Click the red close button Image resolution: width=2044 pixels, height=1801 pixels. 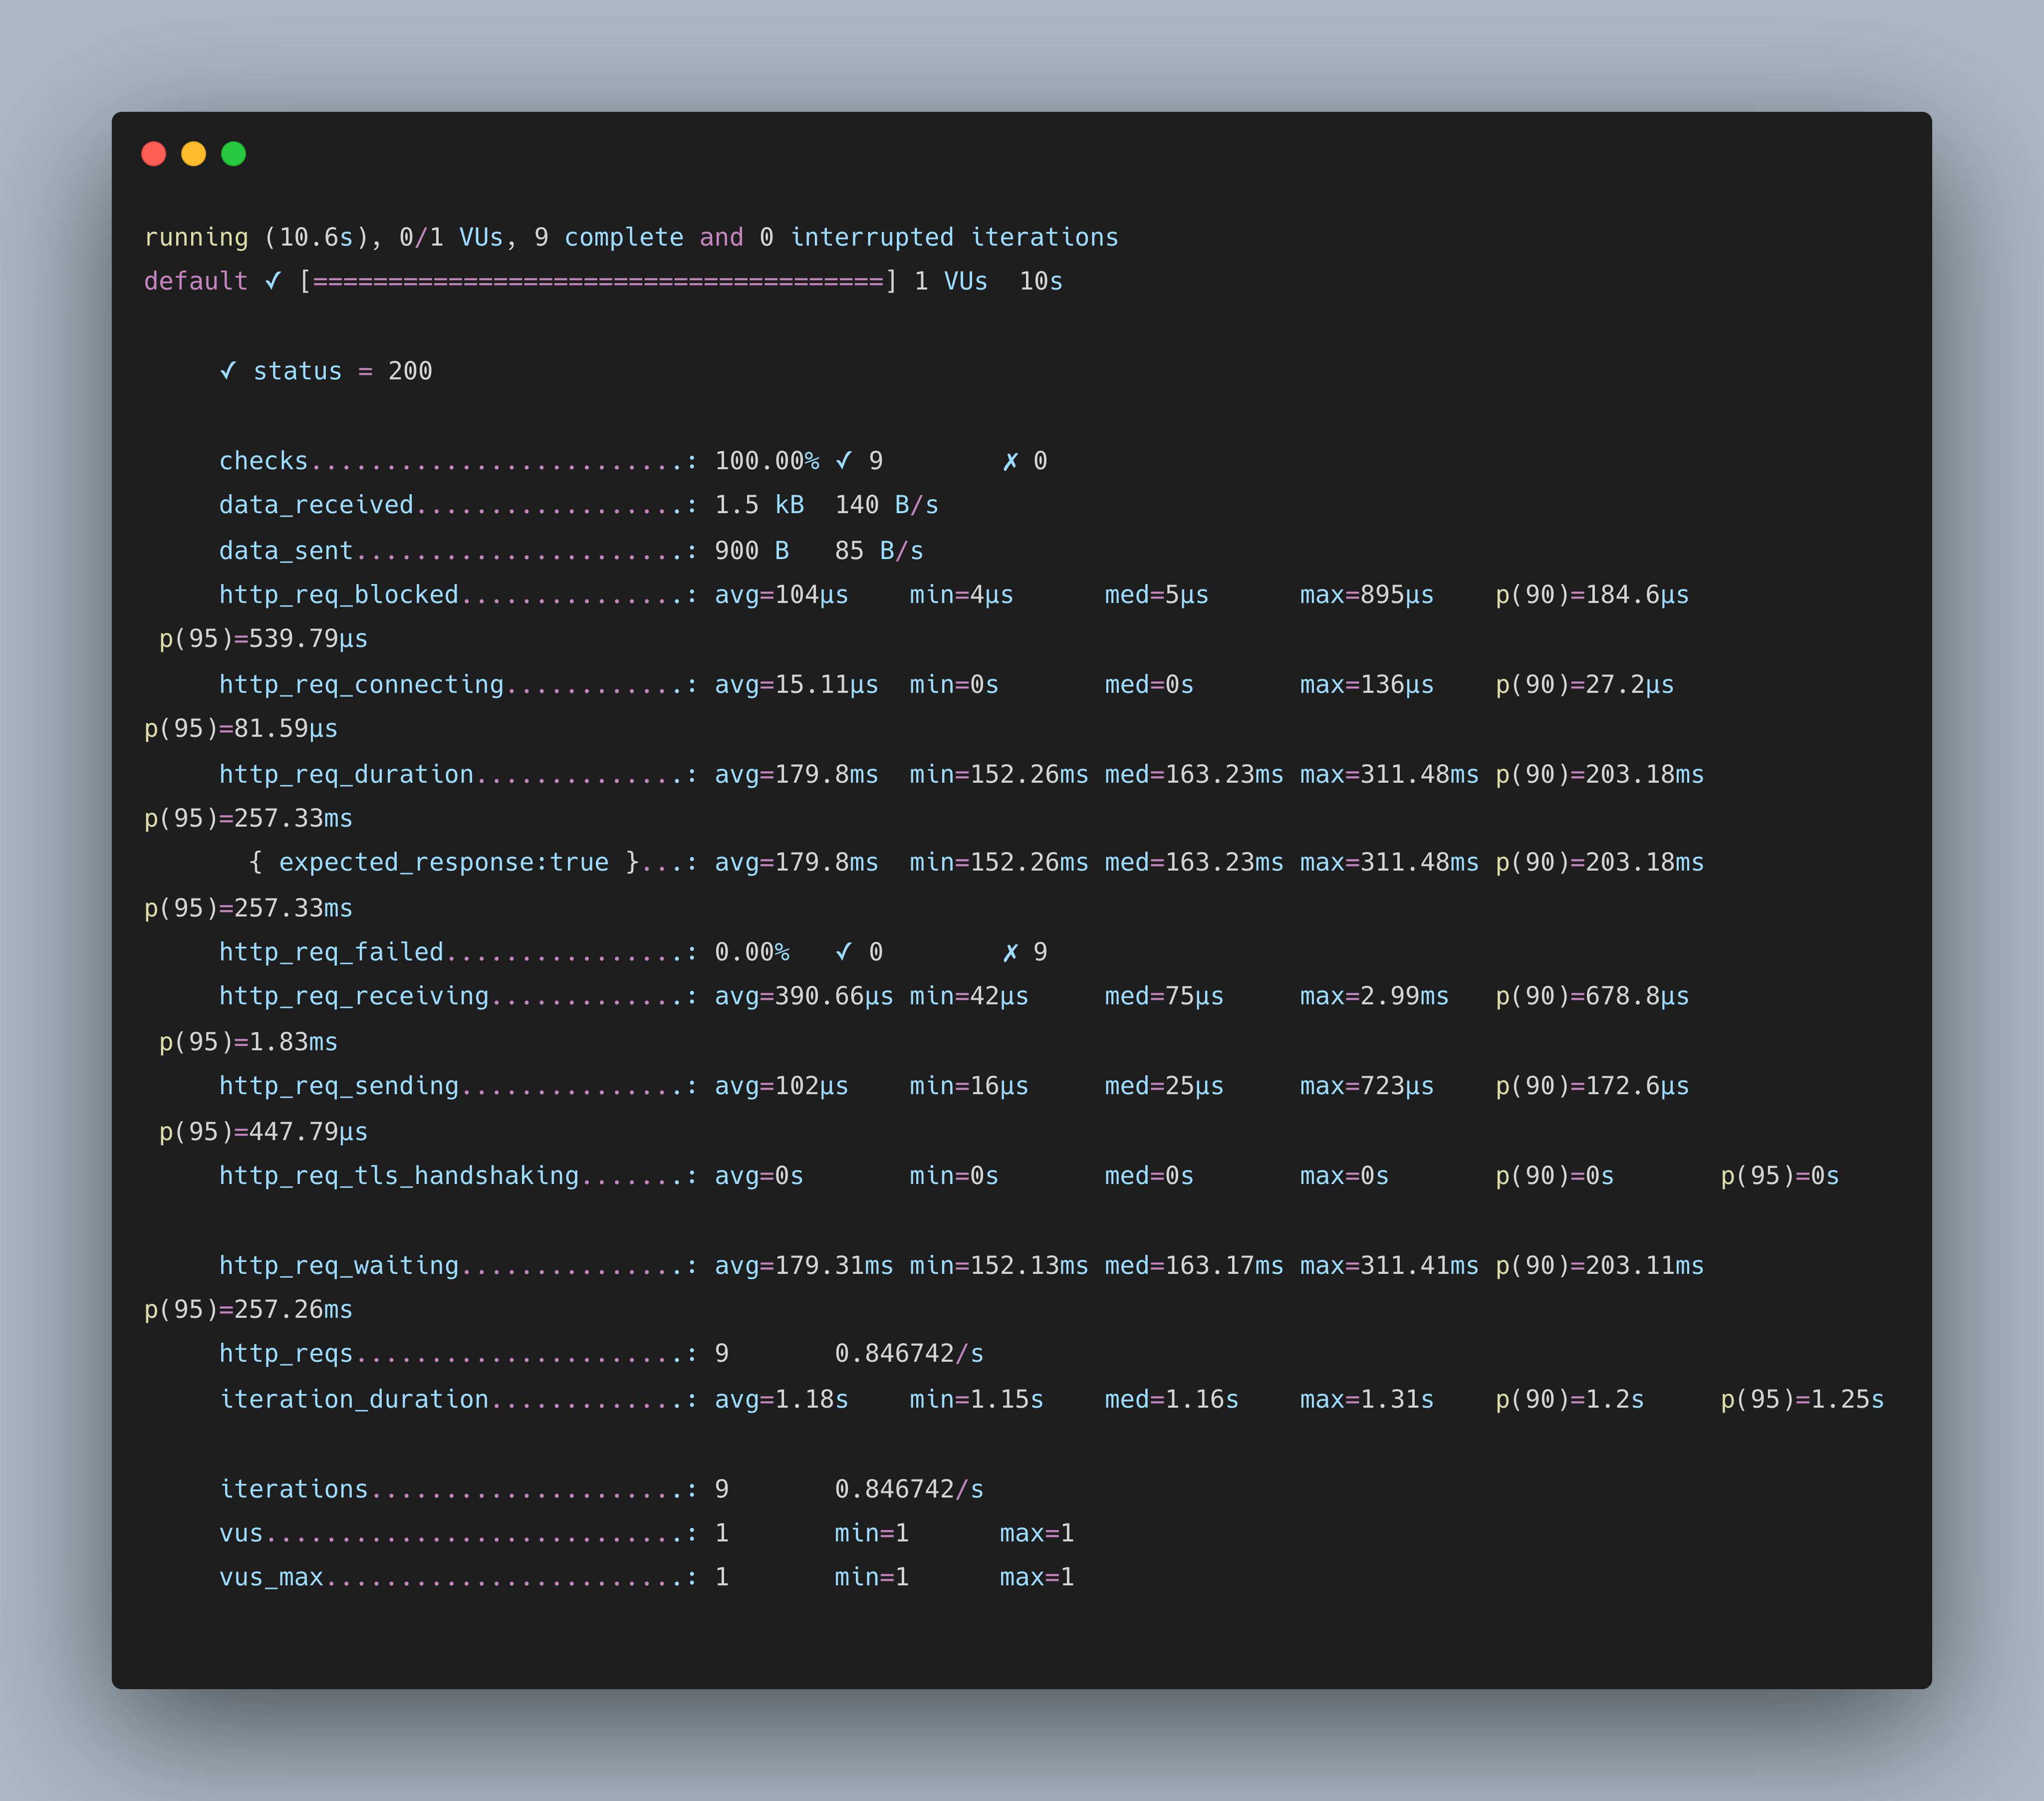(158, 155)
